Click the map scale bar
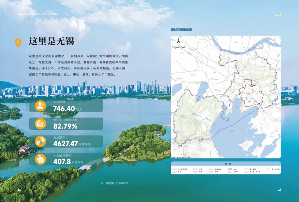 point(179,47)
